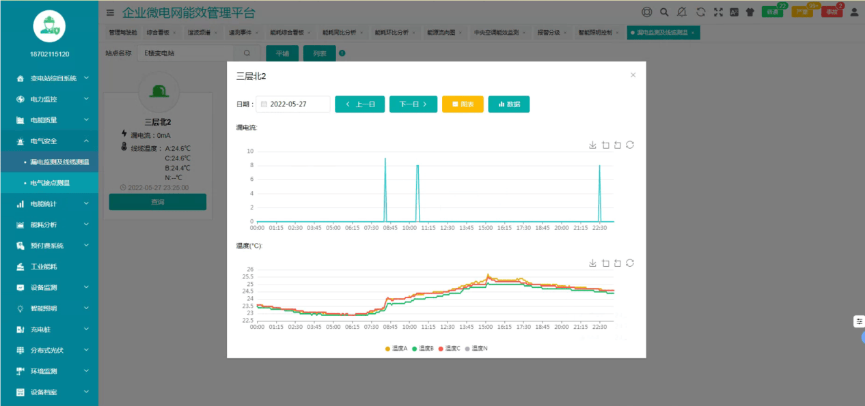Toggle 温度B legend item visibility

click(x=422, y=348)
